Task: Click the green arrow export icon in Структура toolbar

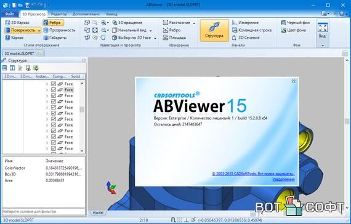Action: 36,68
